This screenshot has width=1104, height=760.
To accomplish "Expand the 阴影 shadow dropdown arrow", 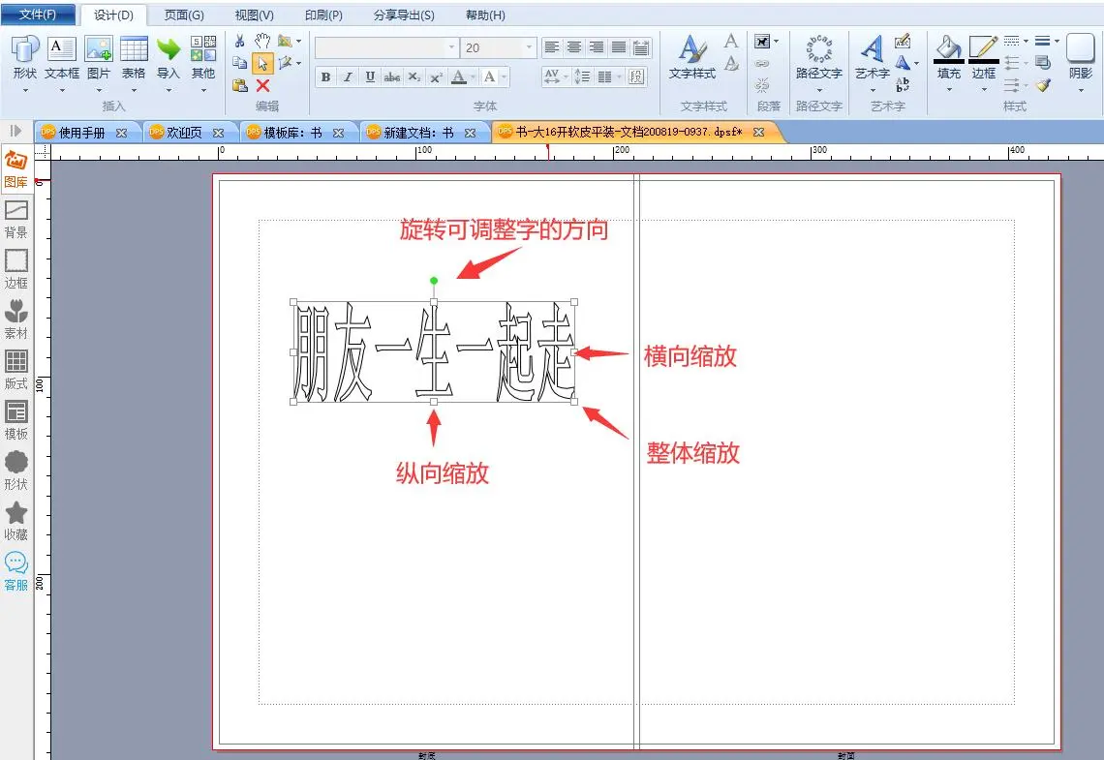I will (x=1081, y=90).
